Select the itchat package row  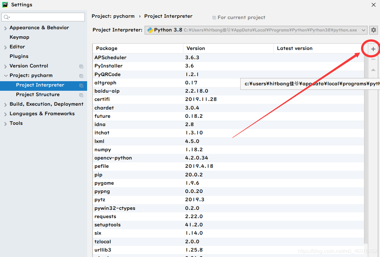pos(228,133)
